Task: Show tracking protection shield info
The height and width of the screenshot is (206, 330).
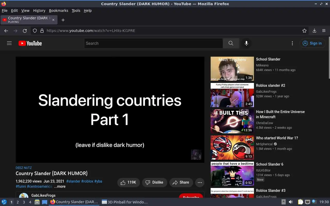Action: point(35,31)
